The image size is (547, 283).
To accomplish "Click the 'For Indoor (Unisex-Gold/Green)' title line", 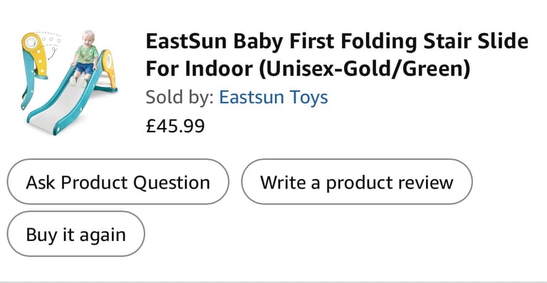I will [308, 68].
